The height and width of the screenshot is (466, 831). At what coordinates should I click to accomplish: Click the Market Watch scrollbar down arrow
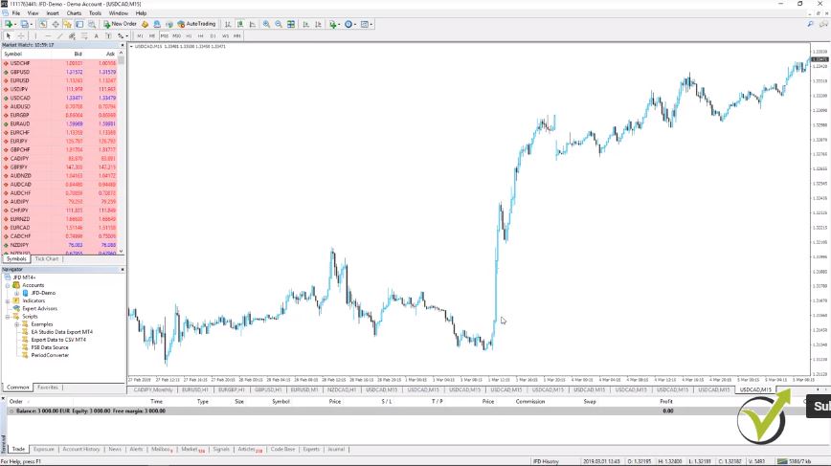122,252
